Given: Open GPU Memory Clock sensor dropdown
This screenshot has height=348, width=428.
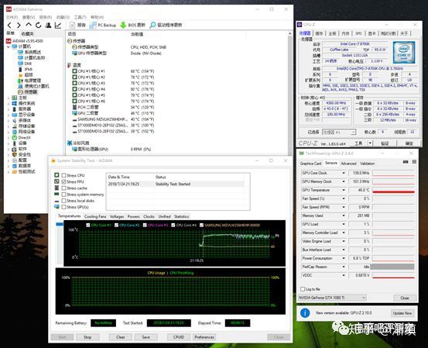Looking at the screenshot, I should pyautogui.click(x=344, y=181).
